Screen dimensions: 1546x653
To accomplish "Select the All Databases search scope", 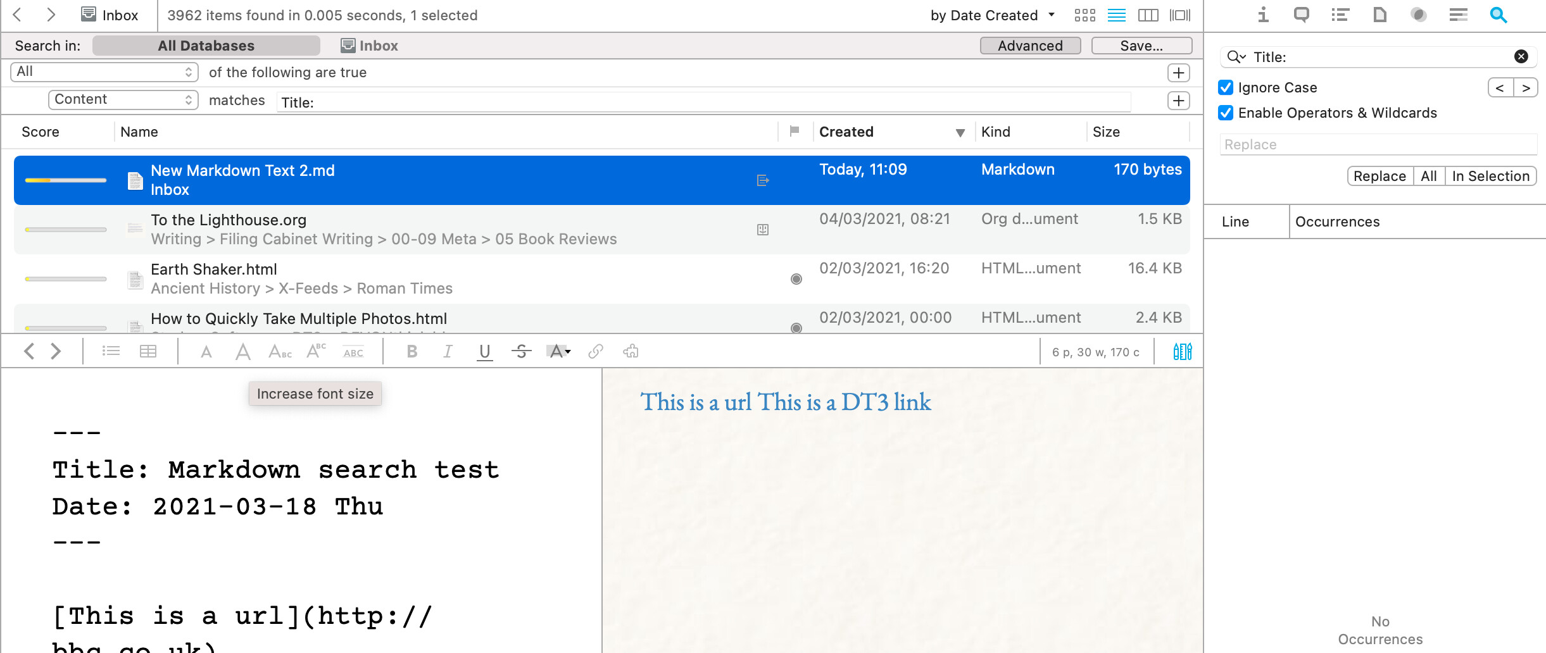I will coord(206,46).
